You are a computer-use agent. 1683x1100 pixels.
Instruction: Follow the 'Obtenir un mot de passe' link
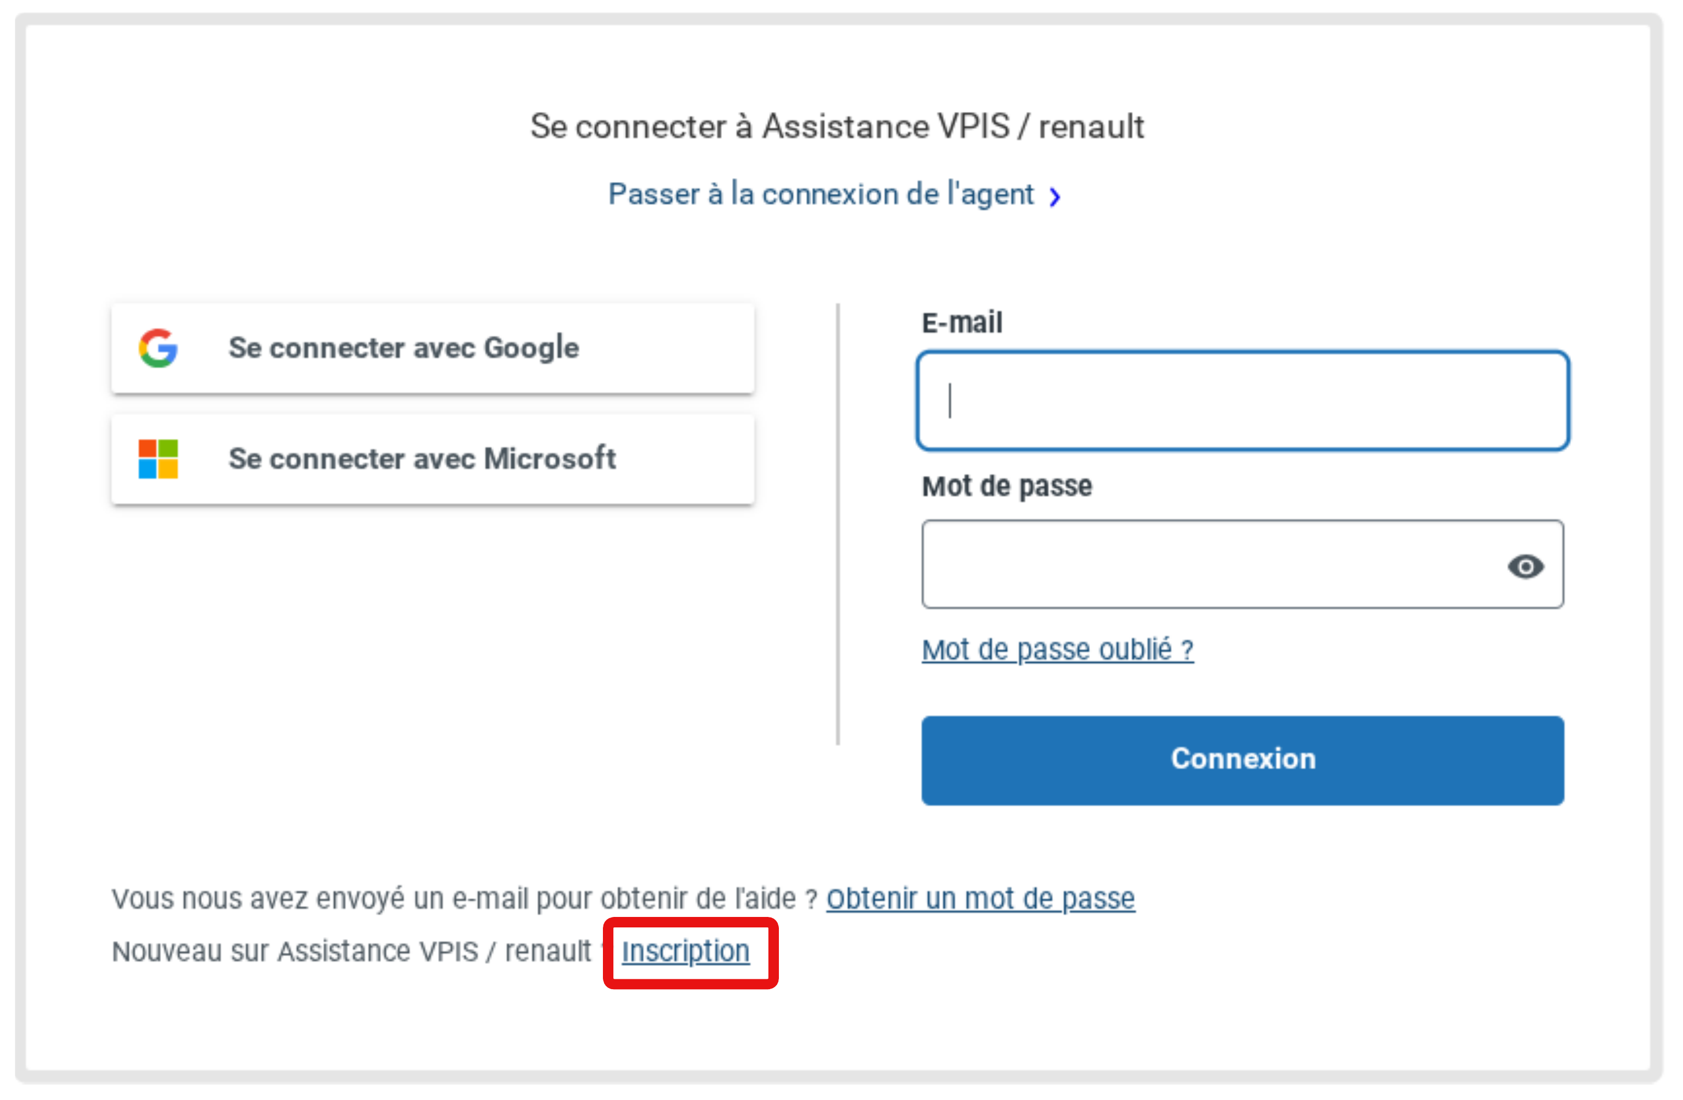[x=980, y=899]
